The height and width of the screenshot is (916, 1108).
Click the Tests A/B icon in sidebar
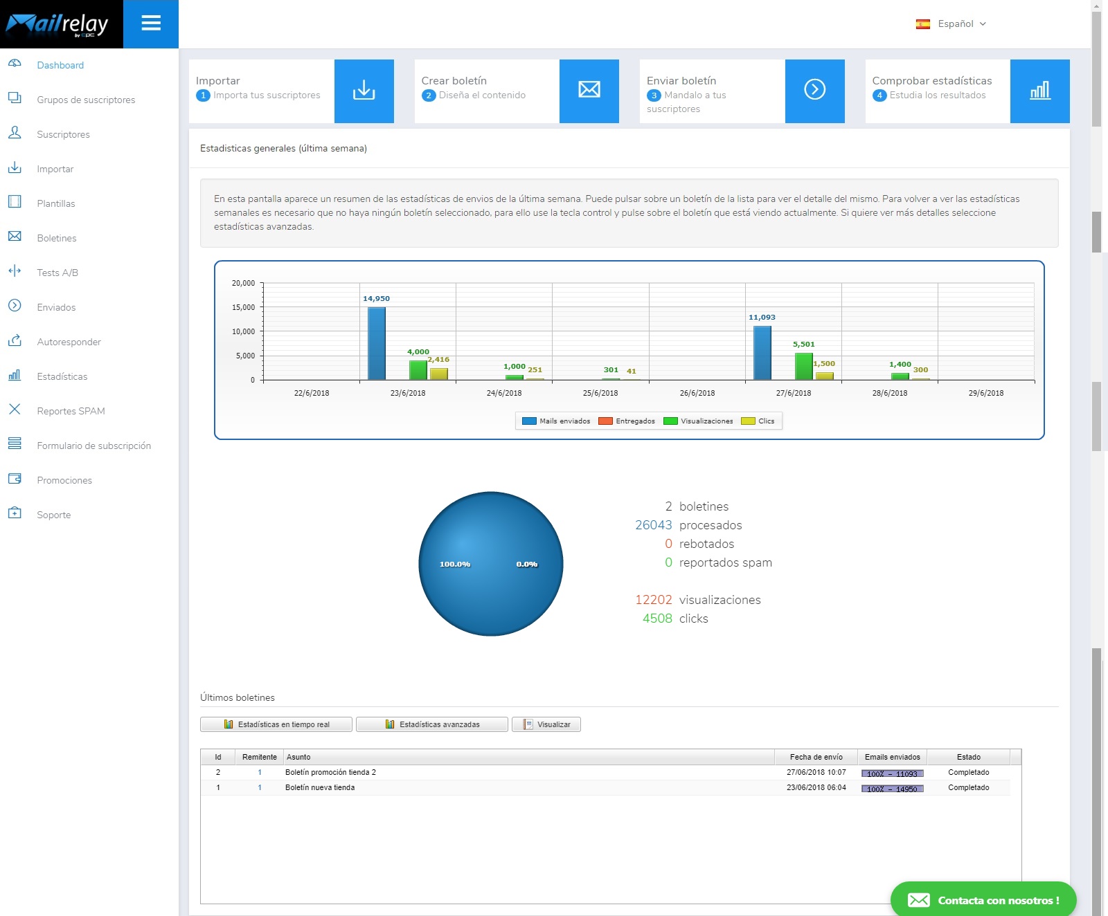pos(15,272)
